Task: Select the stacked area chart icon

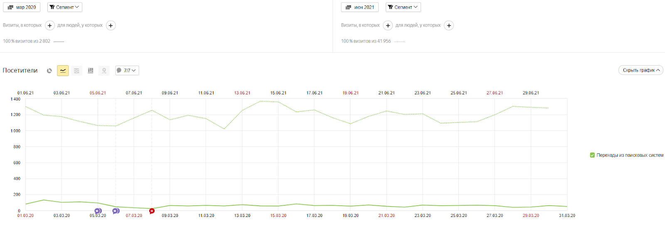Action: click(76, 71)
